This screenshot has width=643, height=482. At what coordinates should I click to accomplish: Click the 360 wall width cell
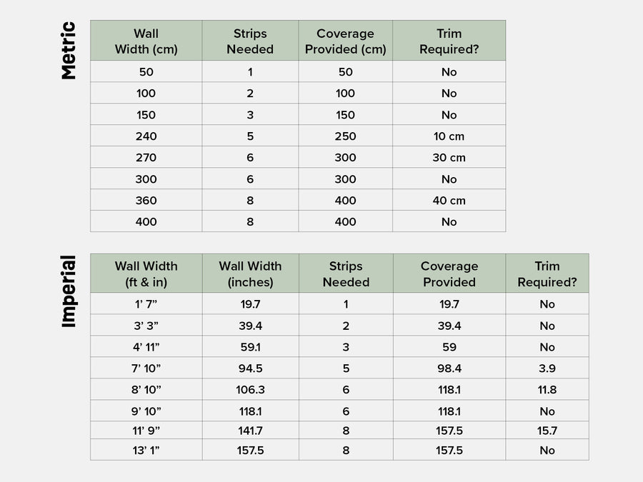146,200
